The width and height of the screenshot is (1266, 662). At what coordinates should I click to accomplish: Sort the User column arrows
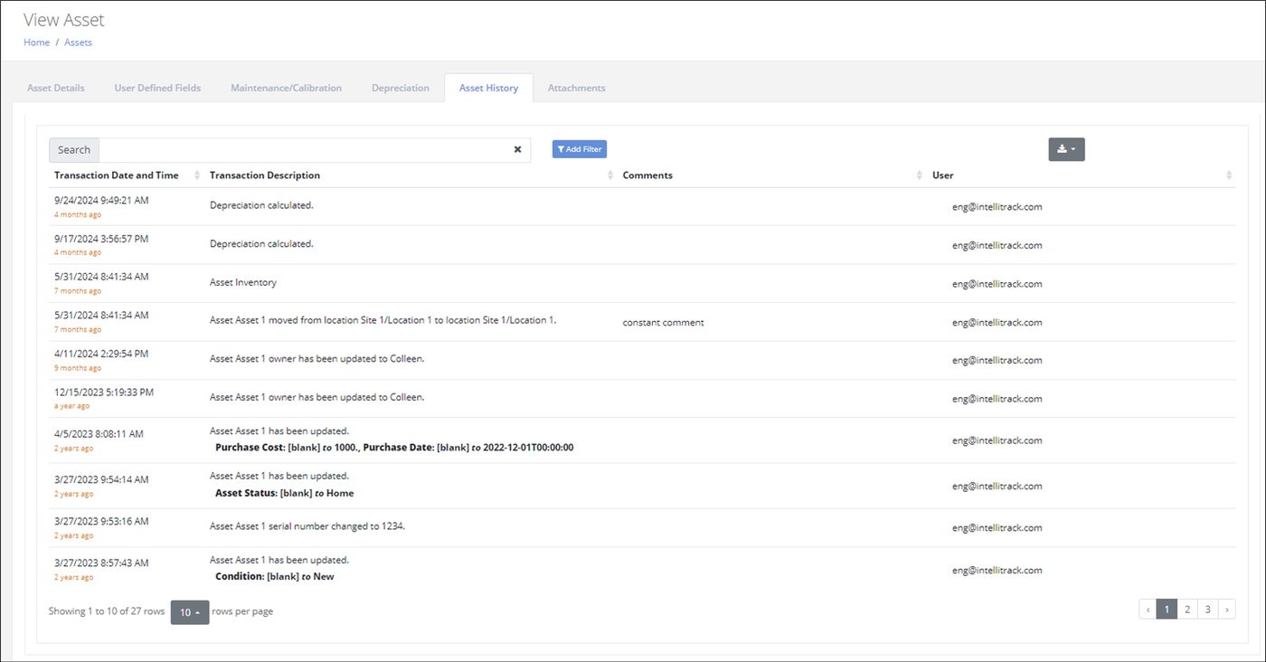1229,175
